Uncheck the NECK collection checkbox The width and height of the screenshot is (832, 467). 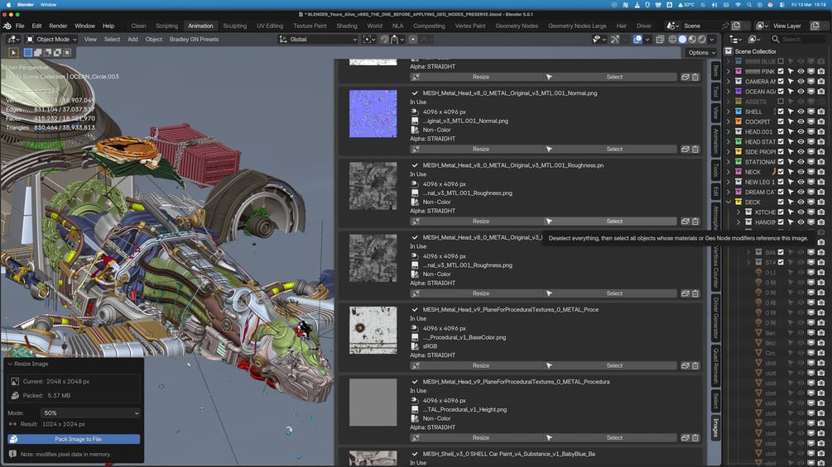click(x=781, y=172)
